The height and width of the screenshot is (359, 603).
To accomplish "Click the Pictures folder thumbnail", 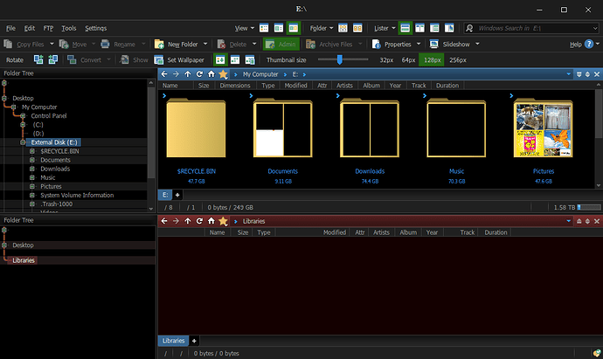I will (543, 128).
